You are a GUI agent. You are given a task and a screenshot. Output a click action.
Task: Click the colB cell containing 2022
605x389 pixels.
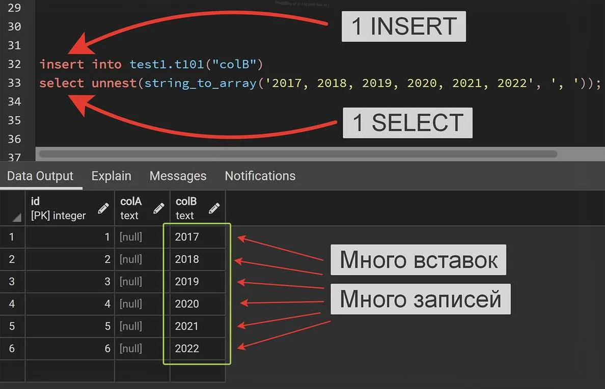[x=198, y=348]
